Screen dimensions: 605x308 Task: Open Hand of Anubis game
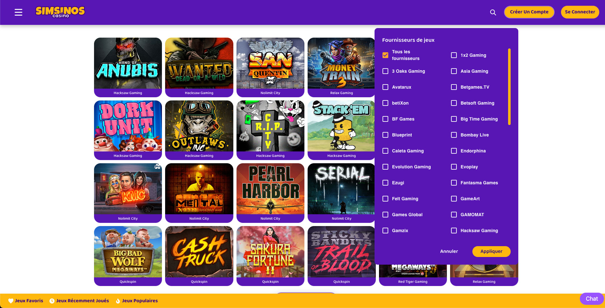tap(128, 63)
